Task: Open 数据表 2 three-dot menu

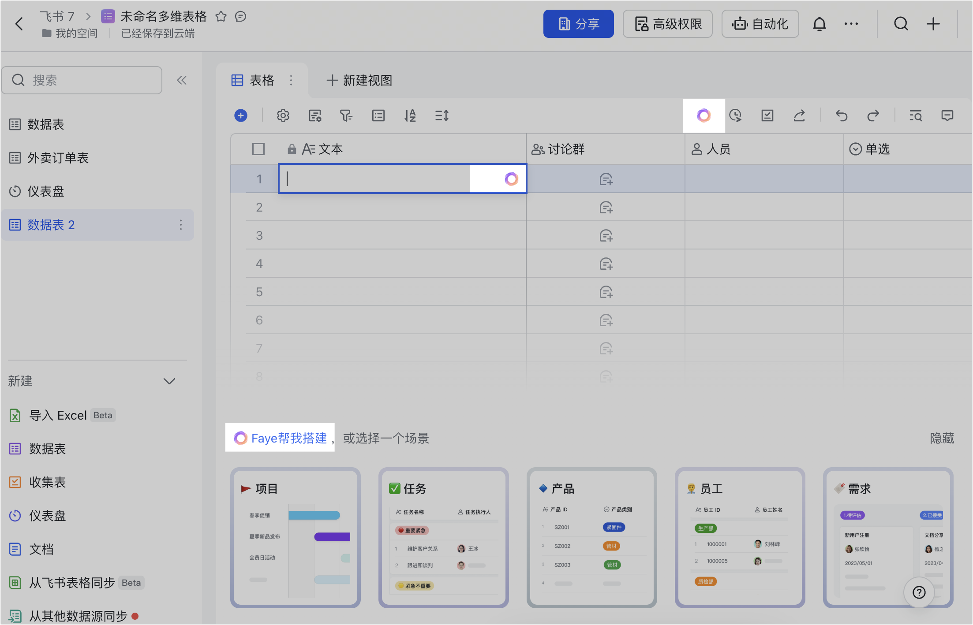Action: click(x=180, y=225)
